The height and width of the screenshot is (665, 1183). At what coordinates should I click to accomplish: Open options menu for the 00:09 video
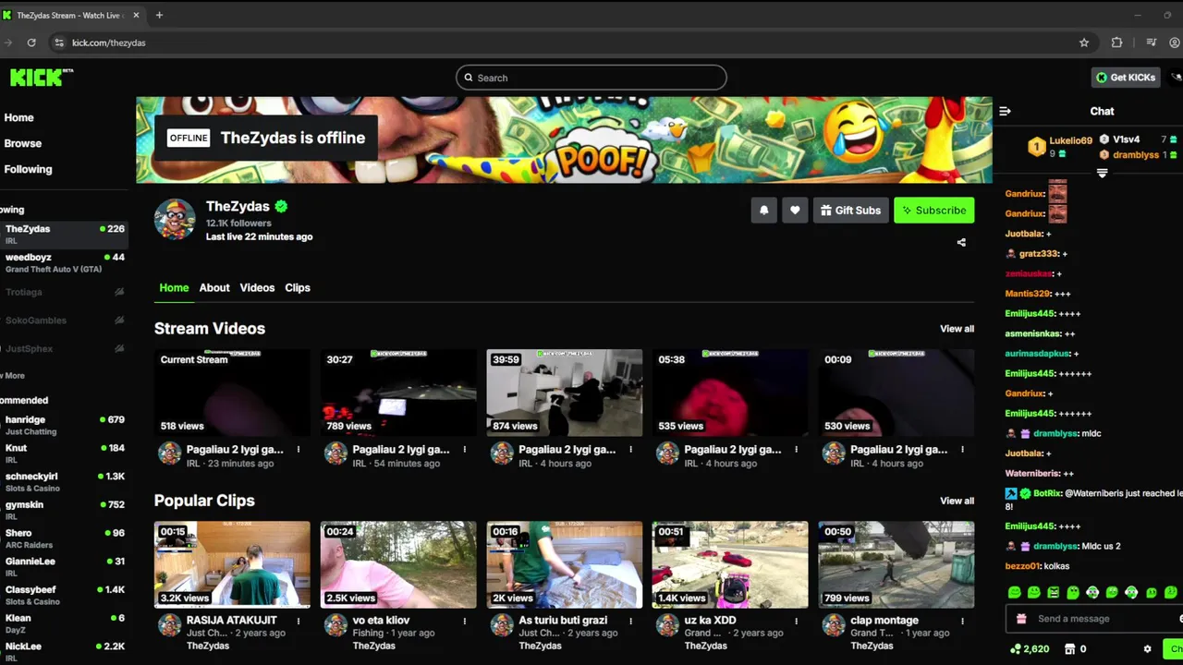click(x=962, y=450)
